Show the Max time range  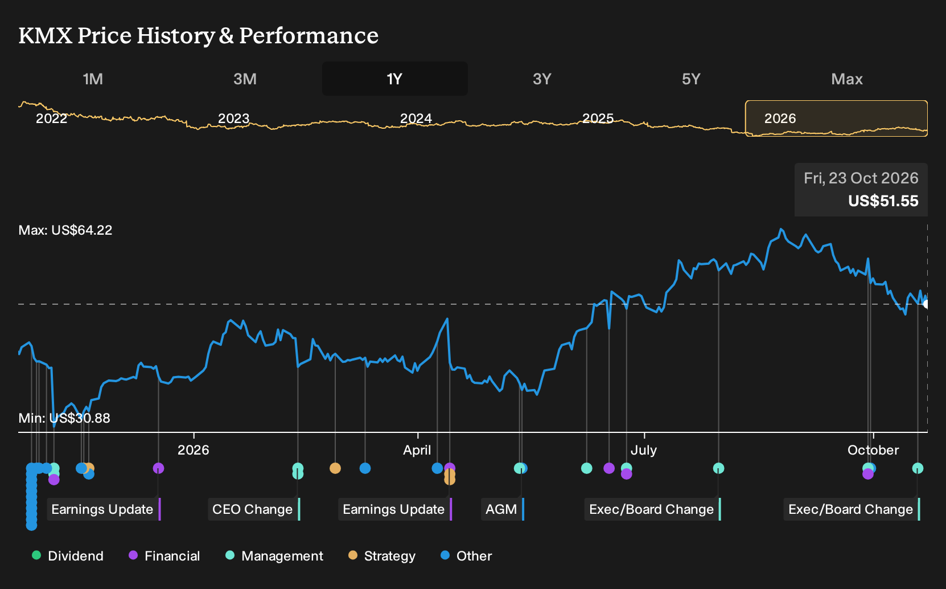(847, 79)
